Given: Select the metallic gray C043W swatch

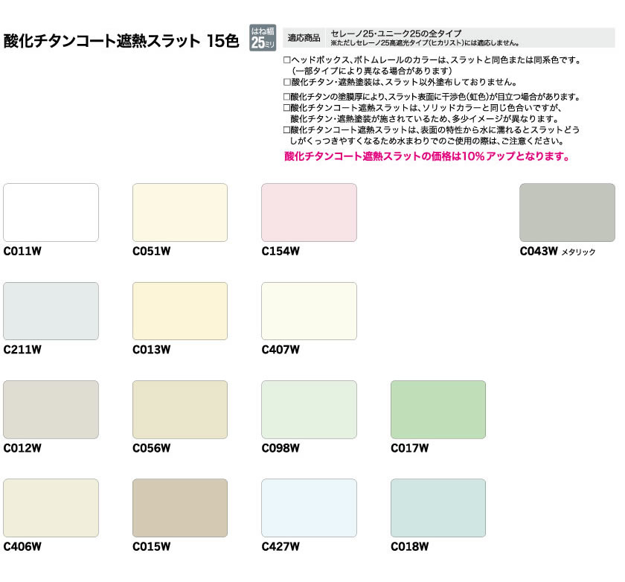Looking at the screenshot, I should pyautogui.click(x=567, y=213).
